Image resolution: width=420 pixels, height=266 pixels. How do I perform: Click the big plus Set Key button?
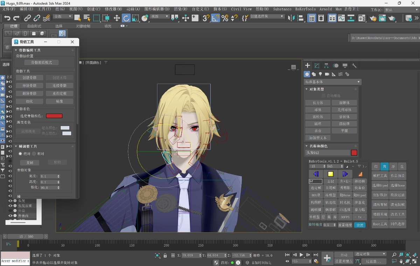327,258
